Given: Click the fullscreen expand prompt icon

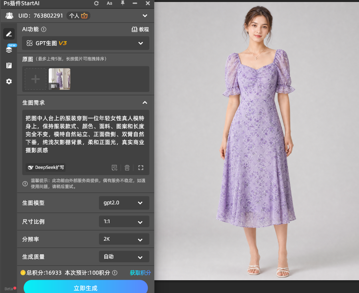Looking at the screenshot, I should [x=141, y=168].
